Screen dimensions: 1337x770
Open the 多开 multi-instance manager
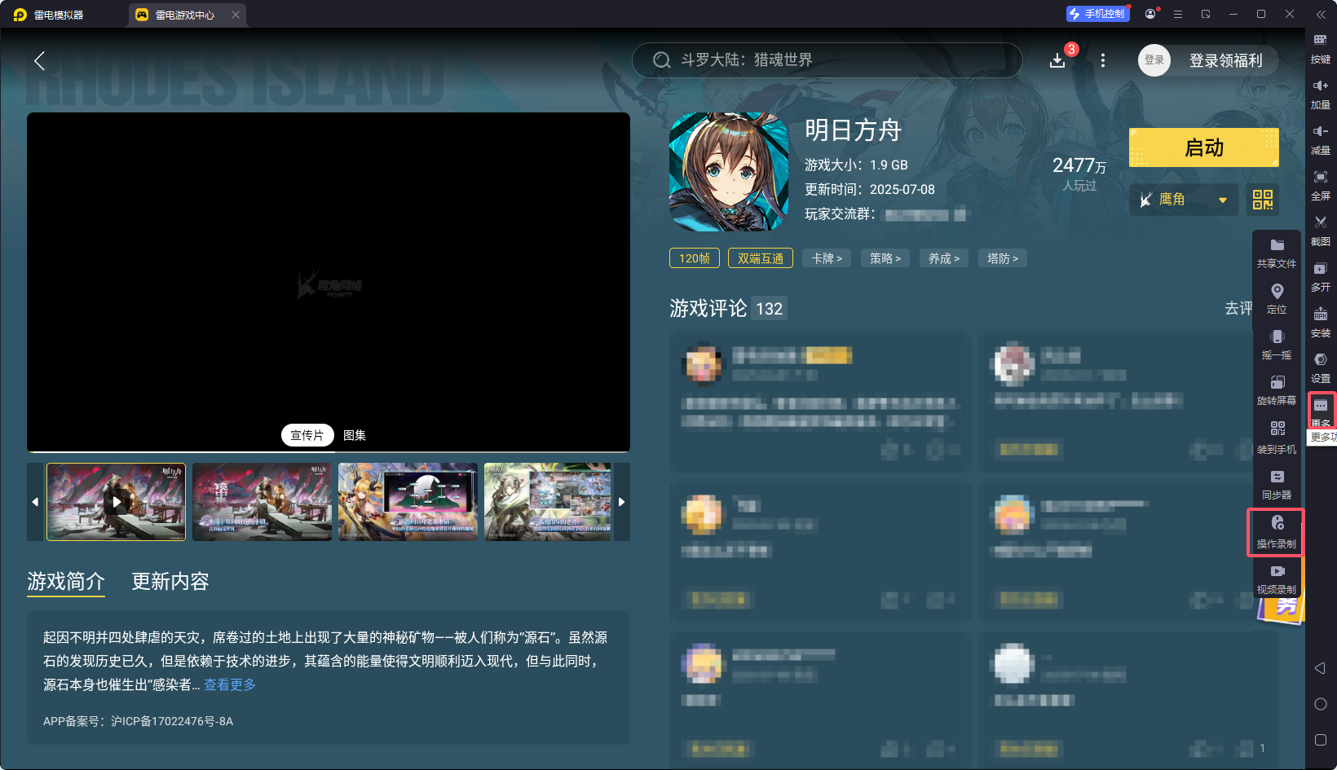[1320, 276]
